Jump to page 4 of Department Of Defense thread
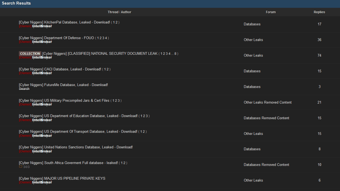The width and height of the screenshot is (340, 191). pos(106,38)
